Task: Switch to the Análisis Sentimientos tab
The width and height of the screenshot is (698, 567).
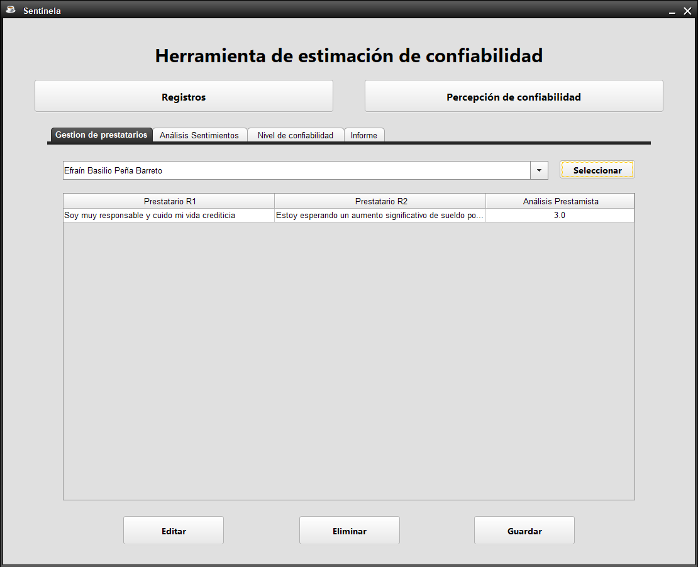Action: pos(199,135)
